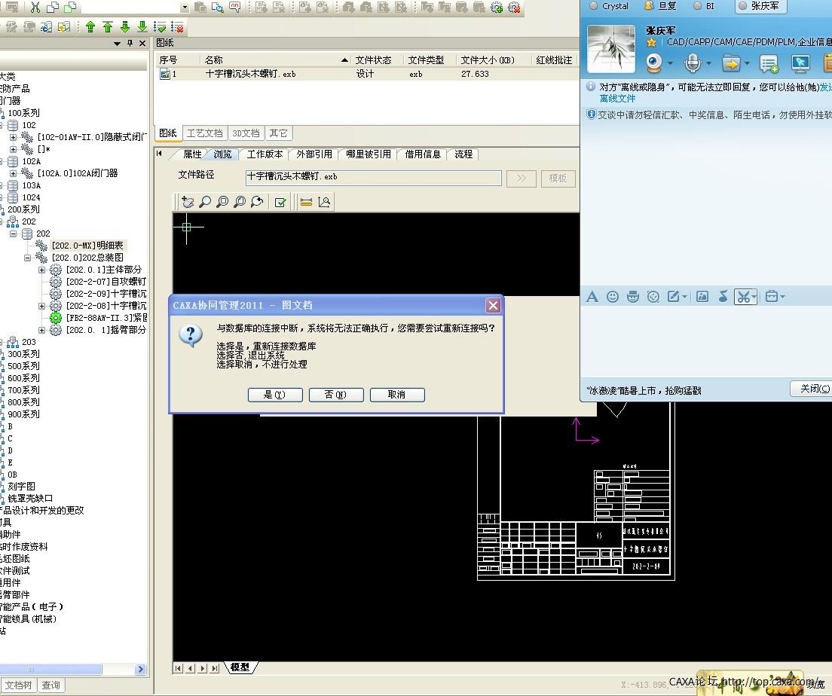Screen dimensions: 832x696
Task: Click 取消 button in the dialog
Action: [x=397, y=395]
